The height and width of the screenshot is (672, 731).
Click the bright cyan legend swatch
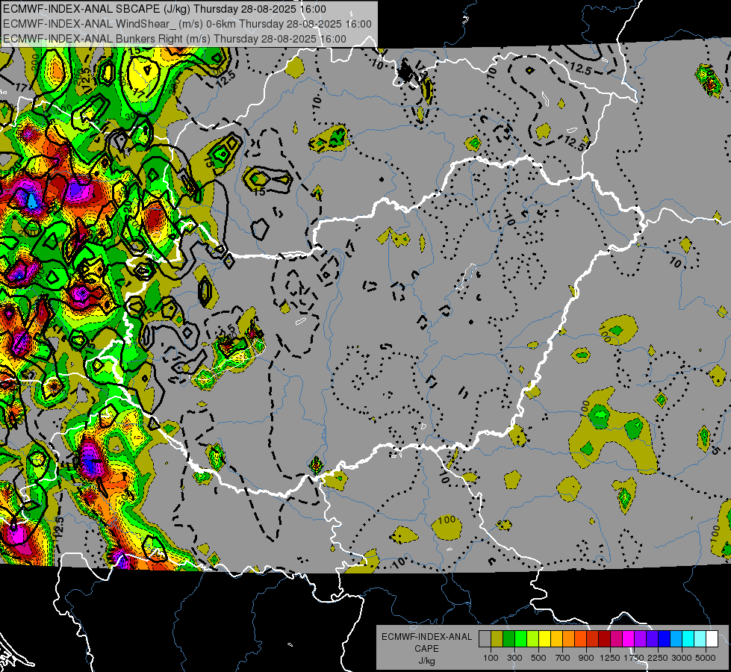[688, 638]
